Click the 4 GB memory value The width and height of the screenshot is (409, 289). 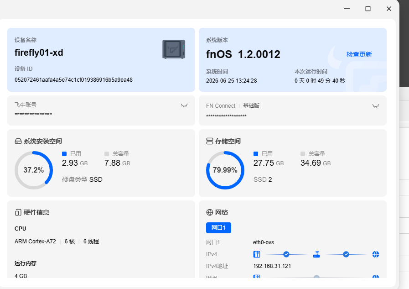point(21,276)
